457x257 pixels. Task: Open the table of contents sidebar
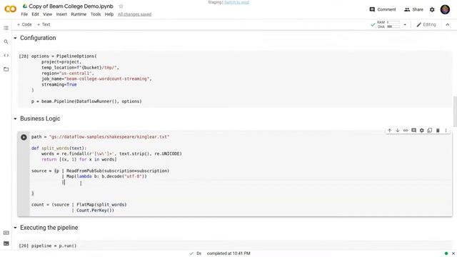coord(6,28)
